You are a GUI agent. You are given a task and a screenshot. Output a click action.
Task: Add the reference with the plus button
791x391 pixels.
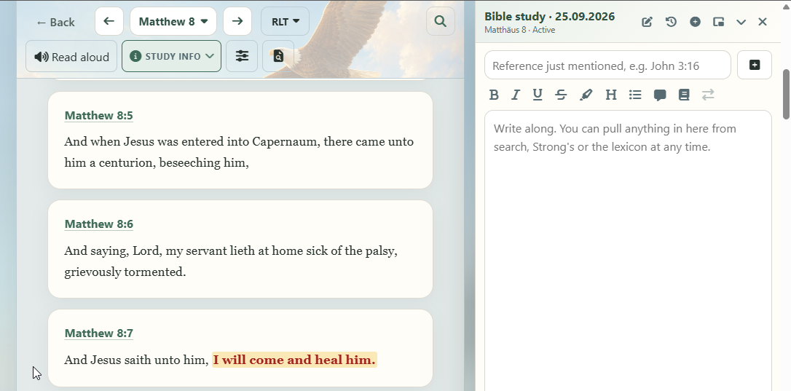point(755,65)
